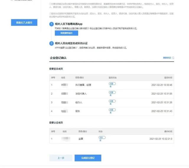Select the 经办人 cell
The height and width of the screenshot is (168, 189).
[79, 103]
